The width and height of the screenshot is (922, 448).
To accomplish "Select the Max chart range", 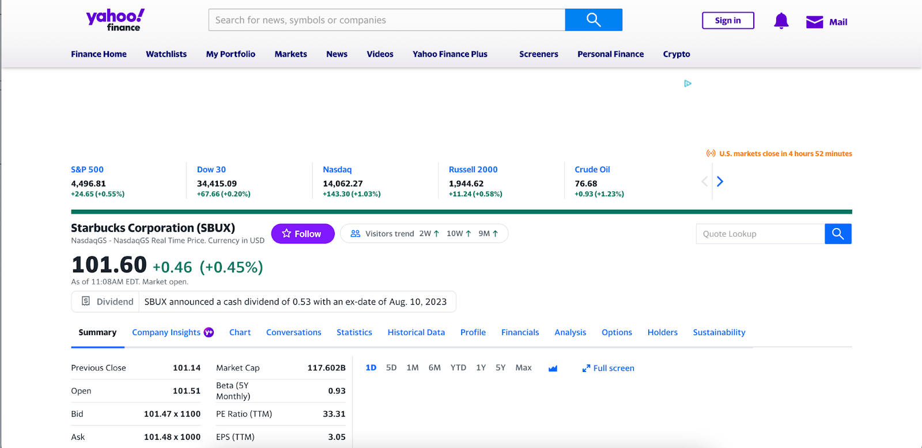I will click(523, 367).
